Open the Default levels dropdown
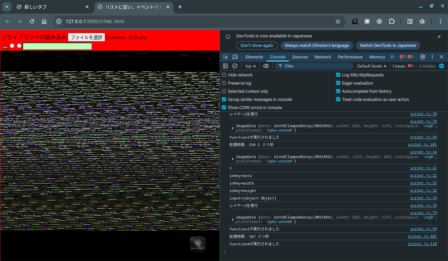Image resolution: width=448 pixels, height=261 pixels. 371,66
